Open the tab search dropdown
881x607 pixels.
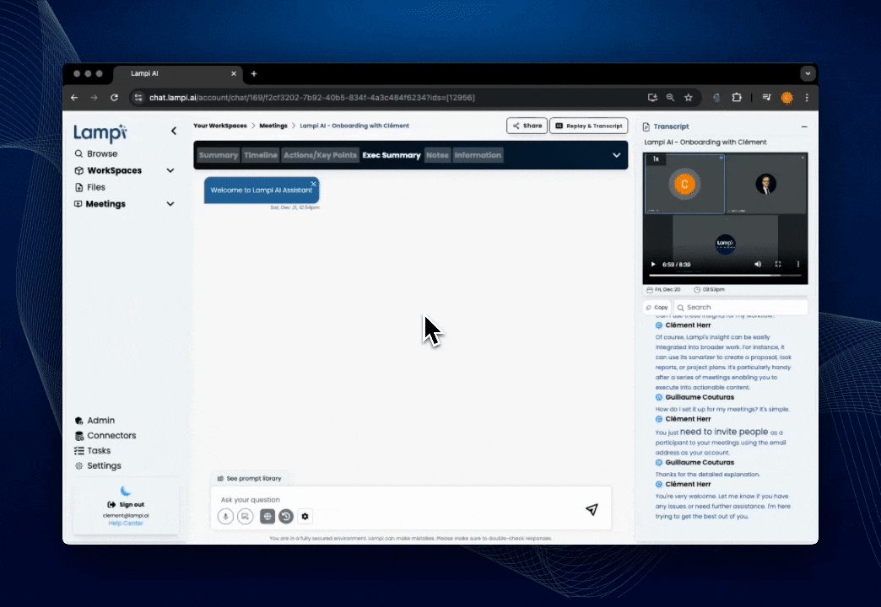pyautogui.click(x=808, y=73)
